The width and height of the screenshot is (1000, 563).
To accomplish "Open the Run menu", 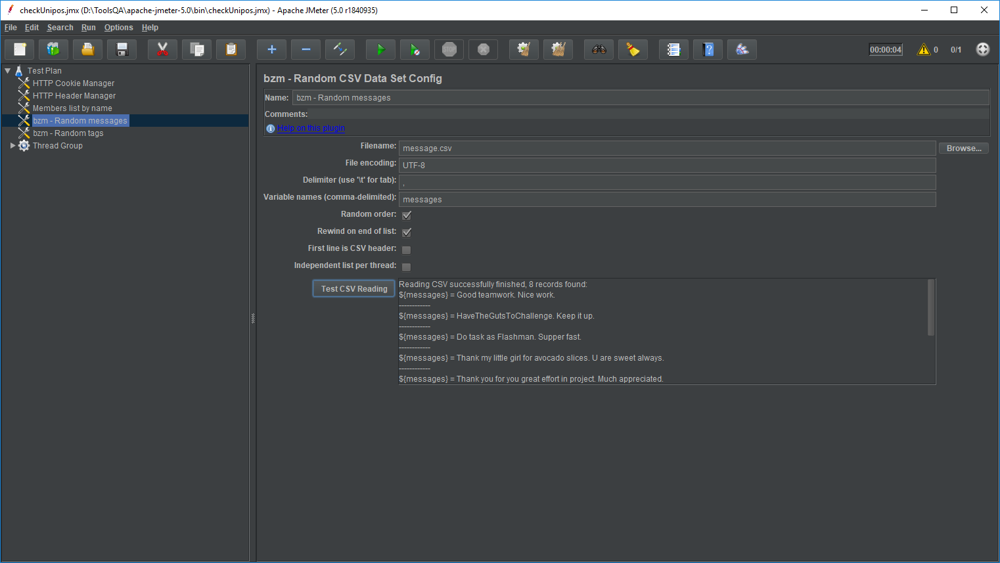I will (89, 28).
